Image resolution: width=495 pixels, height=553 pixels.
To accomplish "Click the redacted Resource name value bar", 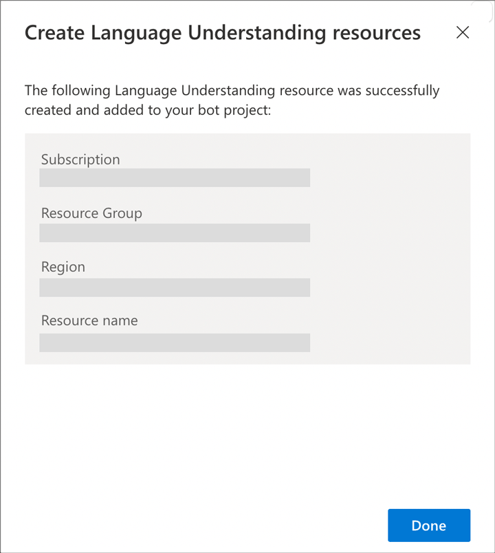I will pyautogui.click(x=175, y=343).
